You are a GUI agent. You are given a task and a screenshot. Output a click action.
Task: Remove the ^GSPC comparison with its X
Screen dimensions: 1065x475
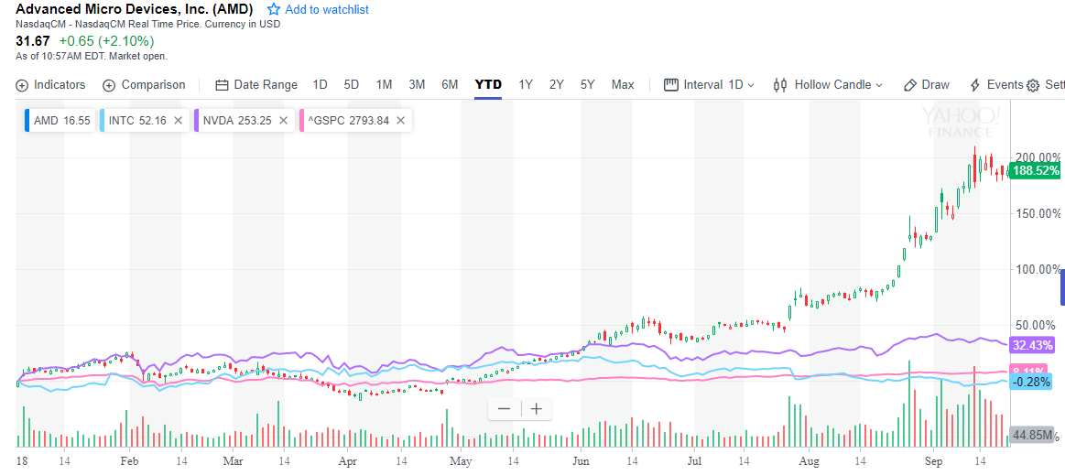coord(401,120)
